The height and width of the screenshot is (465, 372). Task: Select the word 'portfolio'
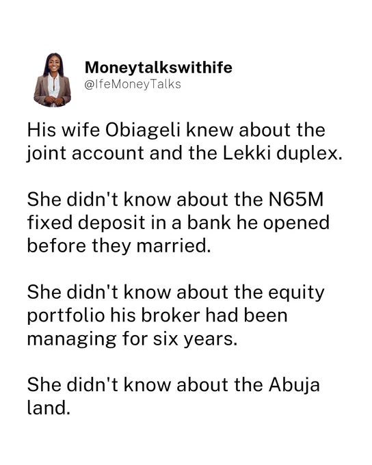tap(66, 315)
